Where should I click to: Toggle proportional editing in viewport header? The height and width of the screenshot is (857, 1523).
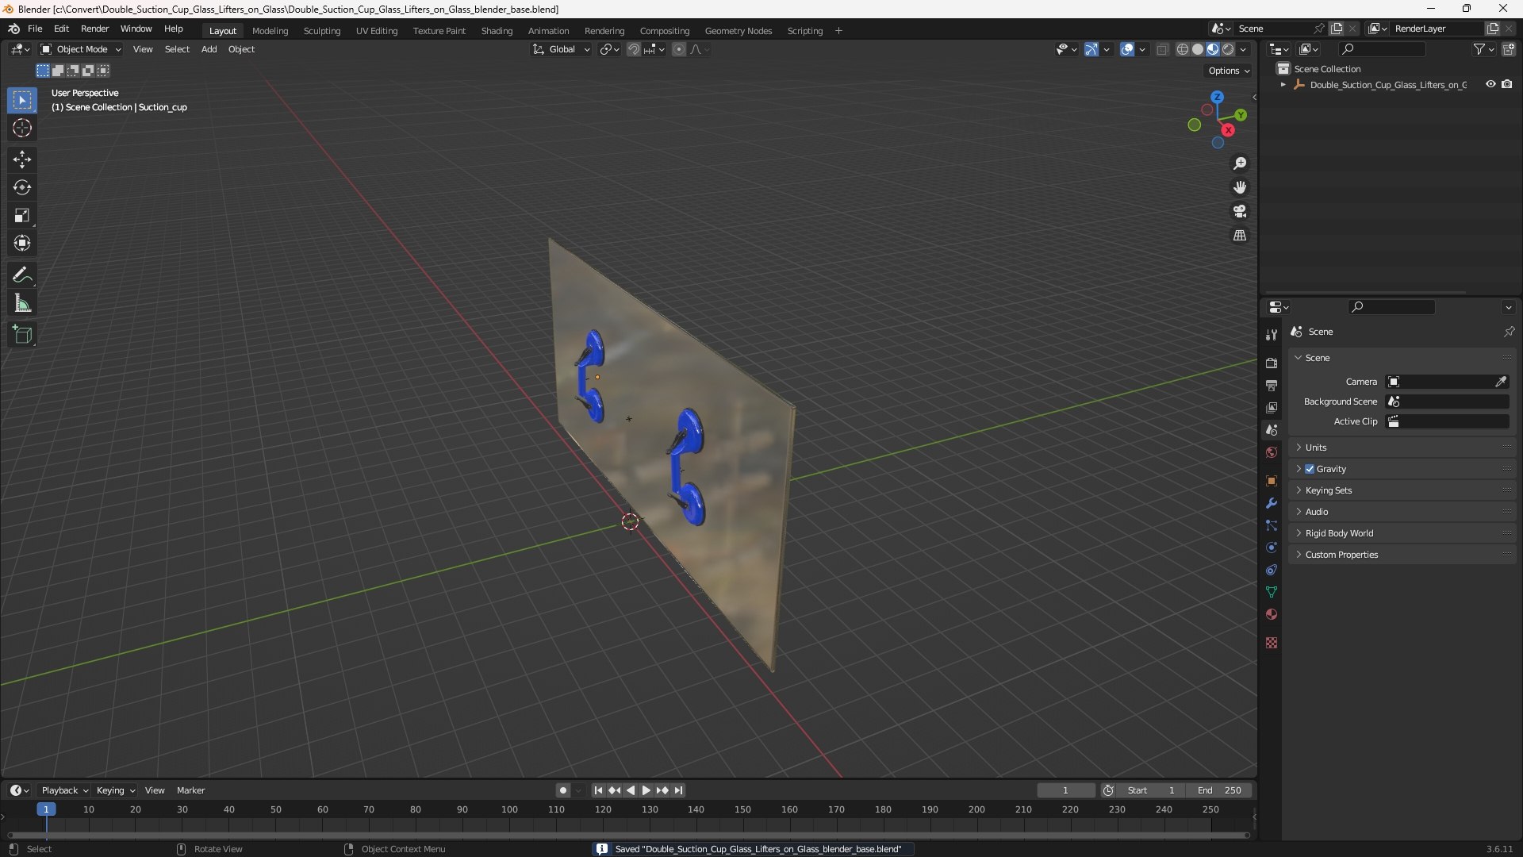coord(679,49)
